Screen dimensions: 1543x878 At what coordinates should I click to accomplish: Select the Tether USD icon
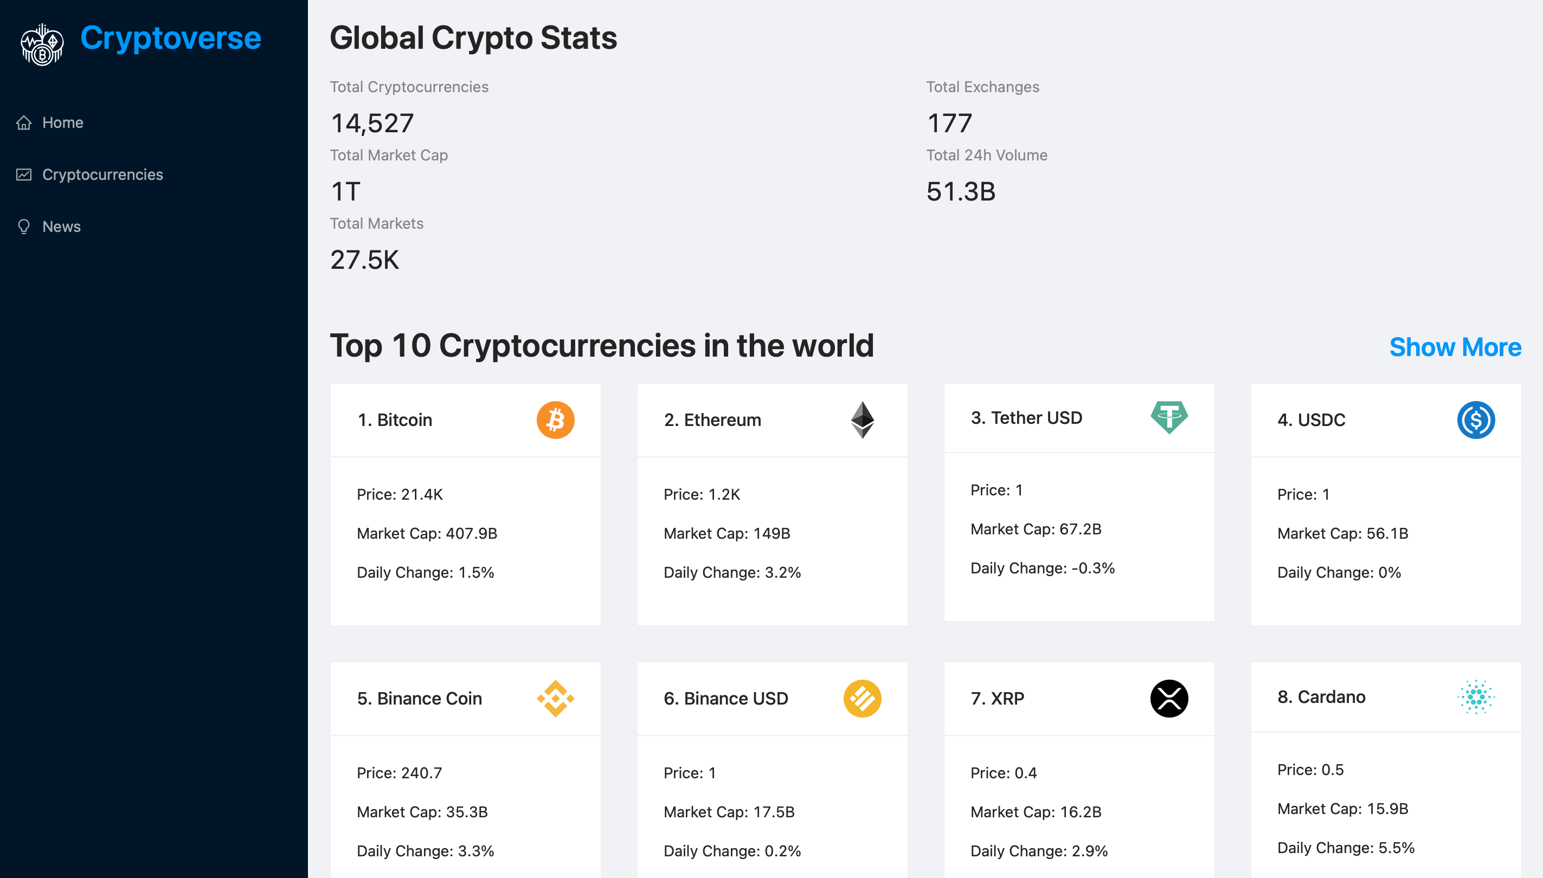[x=1168, y=417]
